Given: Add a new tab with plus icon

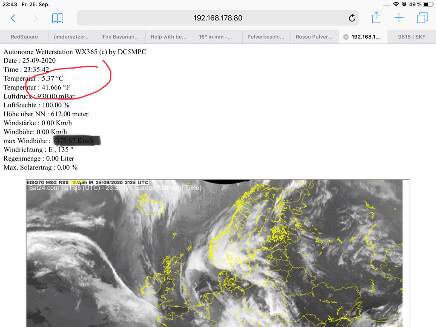Looking at the screenshot, I should pyautogui.click(x=399, y=18).
